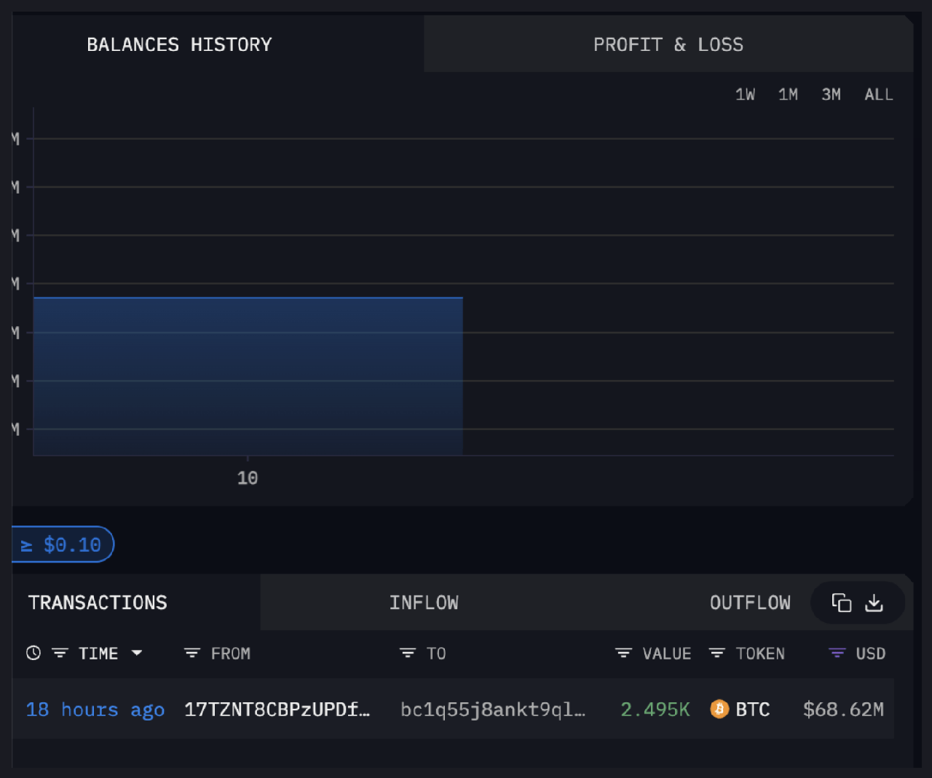Image resolution: width=932 pixels, height=778 pixels.
Task: Open the TO column filter icon
Action: pyautogui.click(x=408, y=654)
